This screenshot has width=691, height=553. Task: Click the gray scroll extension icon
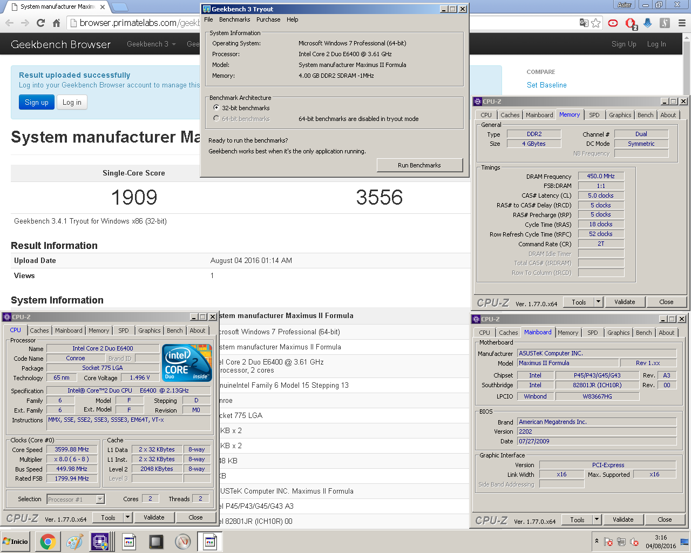(665, 23)
